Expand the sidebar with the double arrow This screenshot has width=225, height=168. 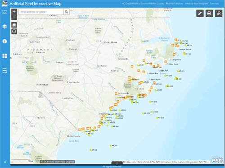[5, 162]
